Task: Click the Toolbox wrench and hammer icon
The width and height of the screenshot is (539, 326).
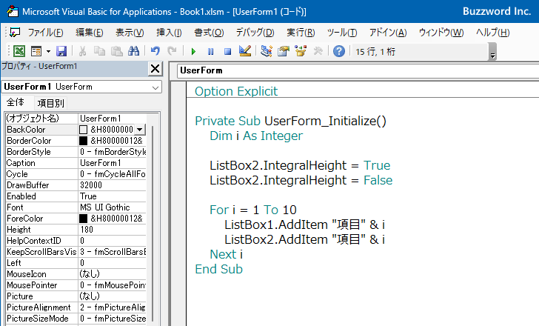Action: point(318,51)
